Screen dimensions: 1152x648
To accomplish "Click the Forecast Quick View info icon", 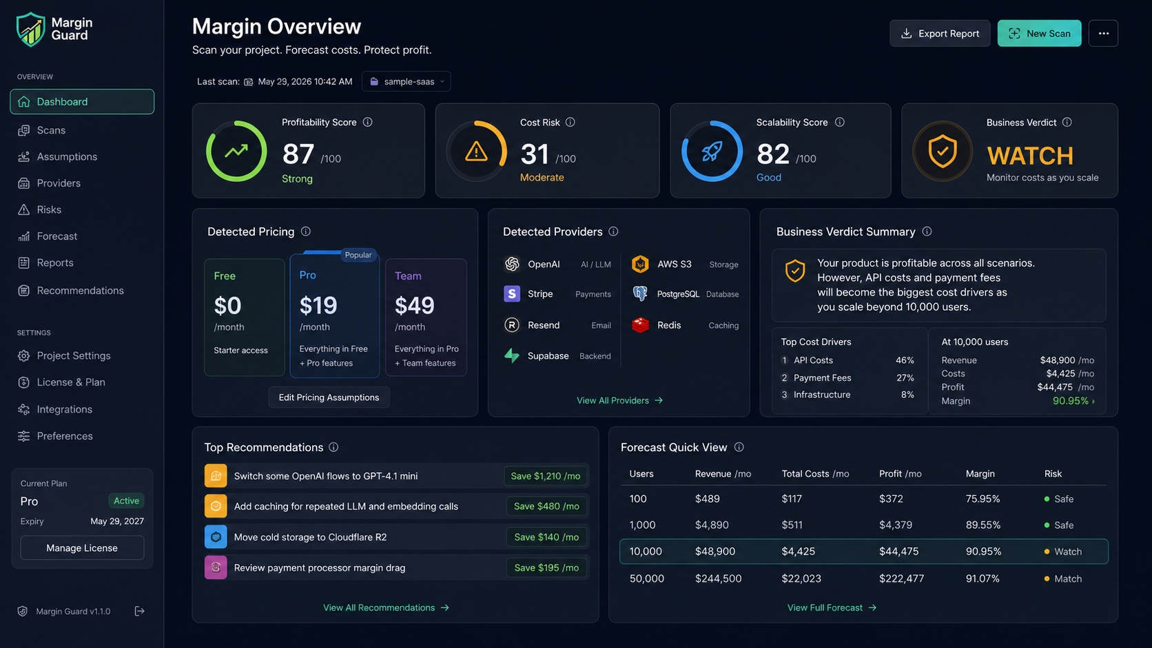I will pyautogui.click(x=739, y=447).
